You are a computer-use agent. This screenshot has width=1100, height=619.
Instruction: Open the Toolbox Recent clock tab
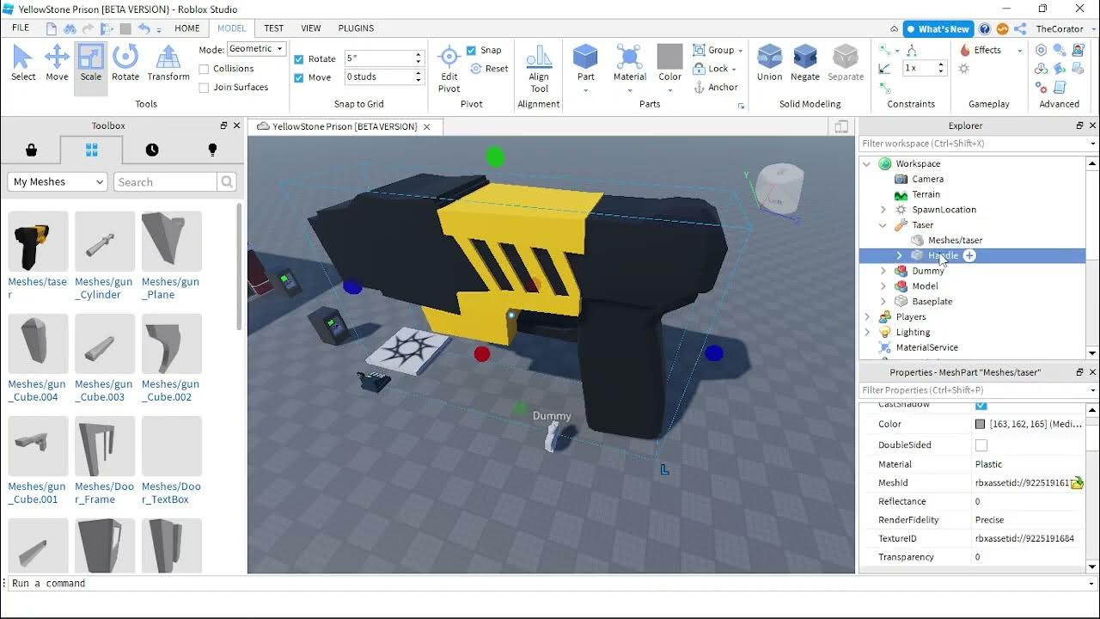152,150
